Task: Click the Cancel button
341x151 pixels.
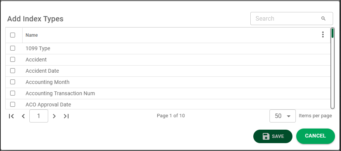Action: pos(315,136)
